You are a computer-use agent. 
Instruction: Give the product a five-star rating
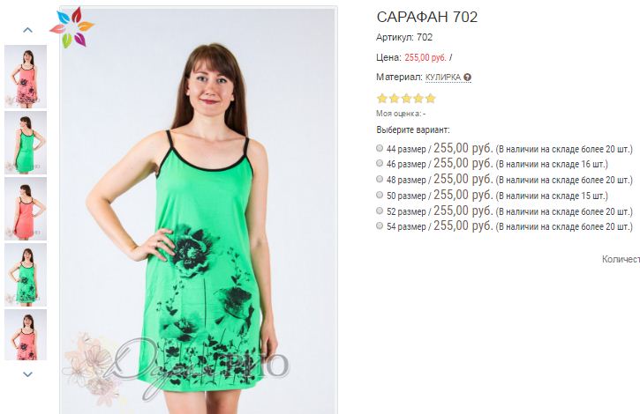(430, 99)
